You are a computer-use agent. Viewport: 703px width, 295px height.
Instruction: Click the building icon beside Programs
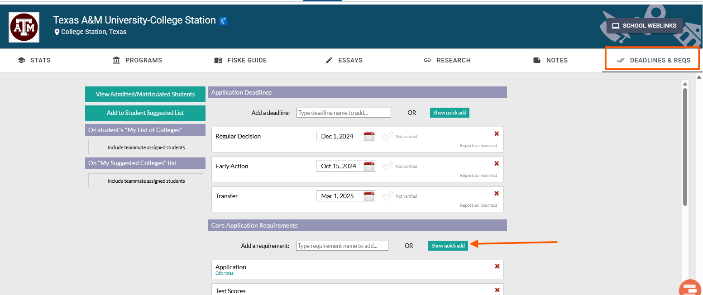116,60
